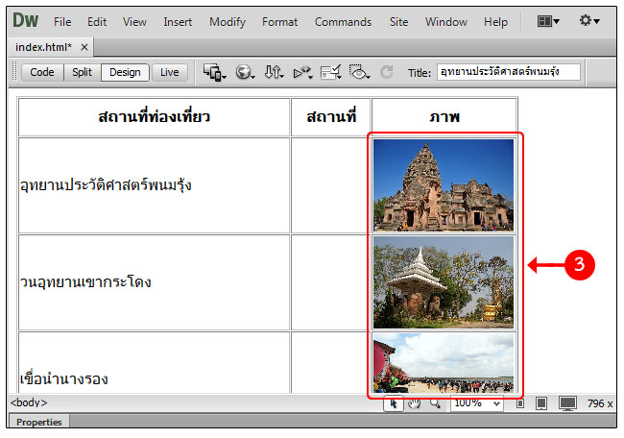Screen dimensions: 624x438
Task: Open the 100% zoom level dropdown
Action: coord(477,403)
